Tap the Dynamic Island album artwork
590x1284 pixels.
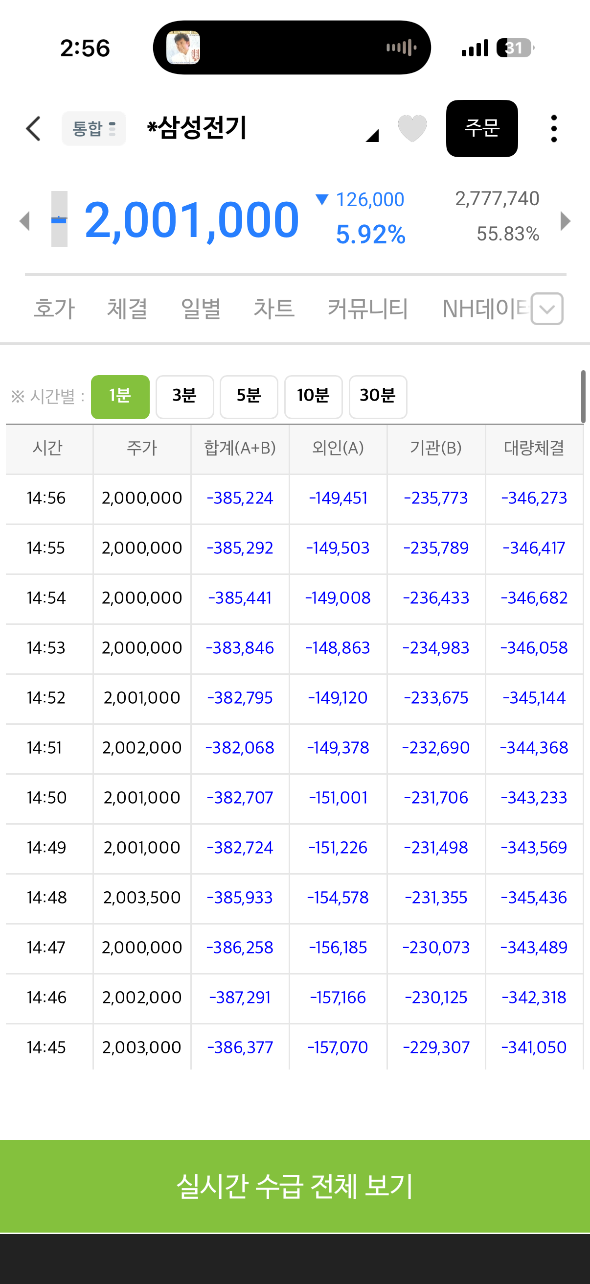[183, 48]
